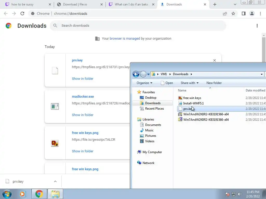Click the volume speaker tray icon

pyautogui.click(x=240, y=194)
